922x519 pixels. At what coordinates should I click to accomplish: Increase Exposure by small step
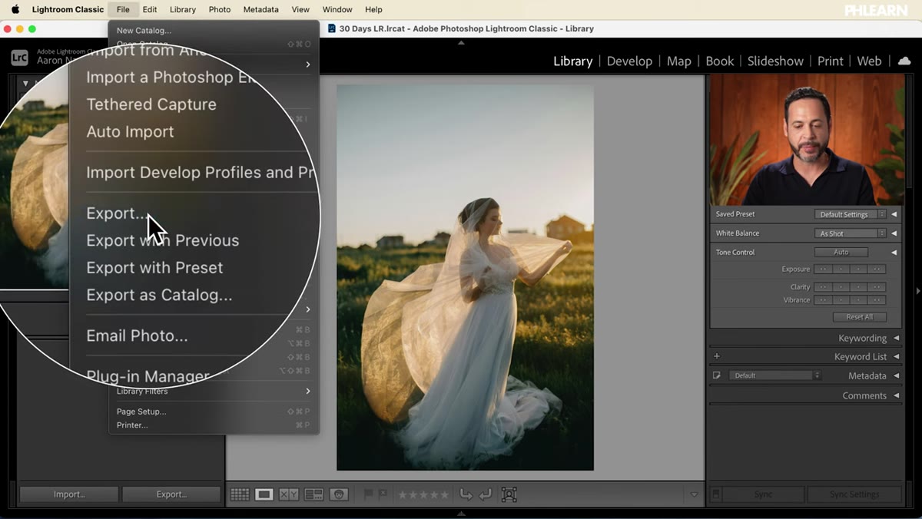(x=859, y=269)
